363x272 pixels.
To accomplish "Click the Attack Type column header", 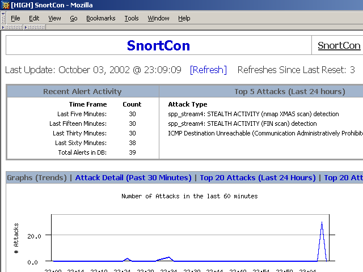I will [x=188, y=104].
